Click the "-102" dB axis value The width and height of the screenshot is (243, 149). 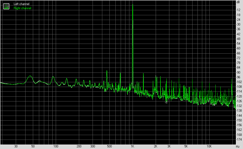coord(239,82)
